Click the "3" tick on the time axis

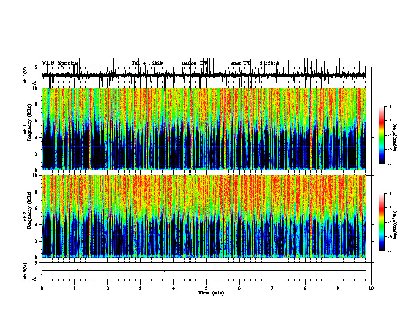pyautogui.click(x=140, y=288)
